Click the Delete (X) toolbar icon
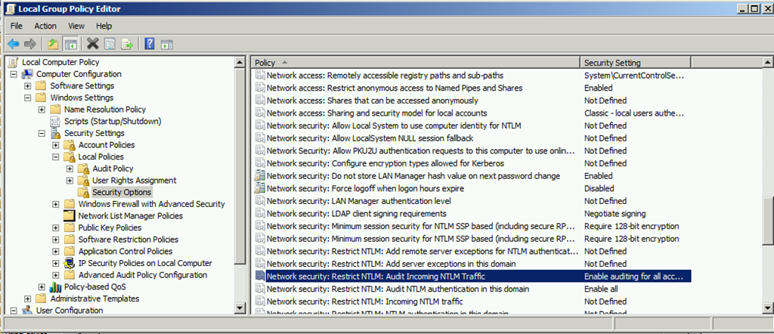This screenshot has height=334, width=774. coord(93,44)
